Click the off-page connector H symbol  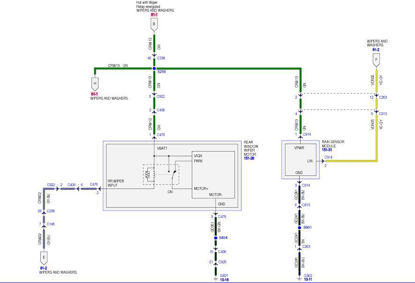[x=95, y=84]
